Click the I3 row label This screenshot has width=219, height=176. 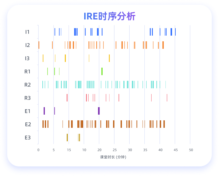point(27,58)
